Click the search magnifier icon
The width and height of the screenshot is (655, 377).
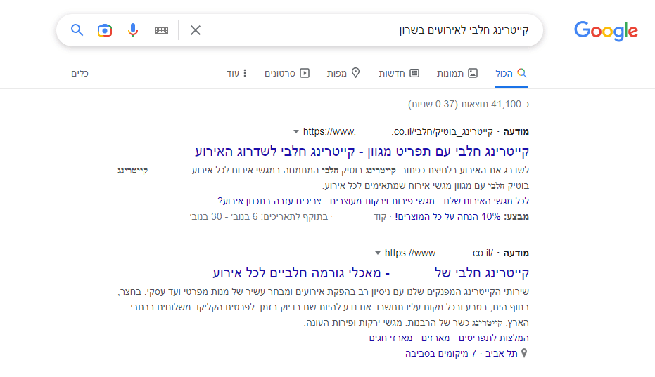[x=77, y=30]
